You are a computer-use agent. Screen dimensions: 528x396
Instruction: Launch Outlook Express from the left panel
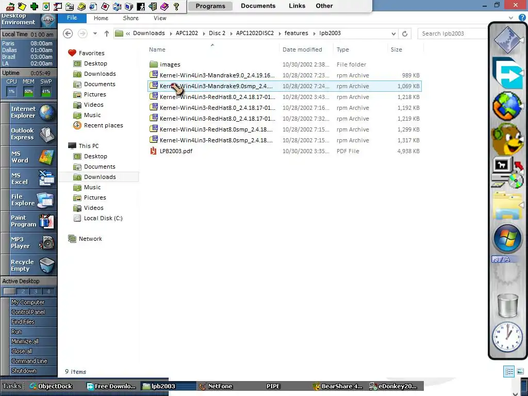click(29, 134)
